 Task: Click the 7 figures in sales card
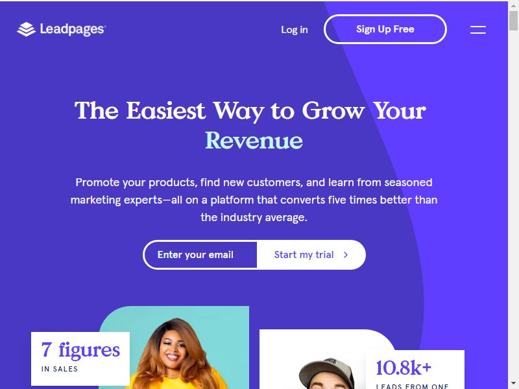click(x=80, y=359)
